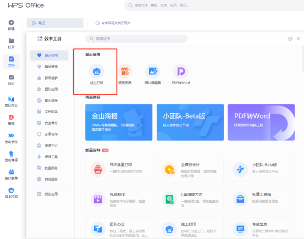Open the 资源中心 category
304x239 pixels.
(49, 146)
